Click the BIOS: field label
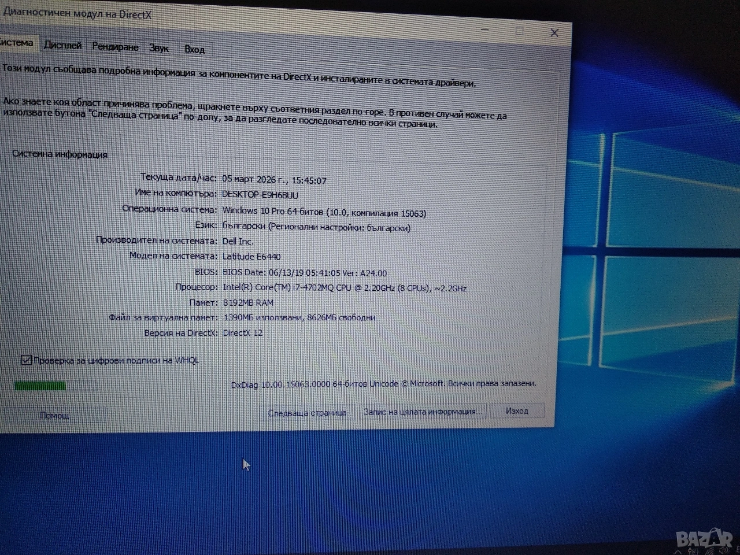The width and height of the screenshot is (740, 555). point(206,271)
